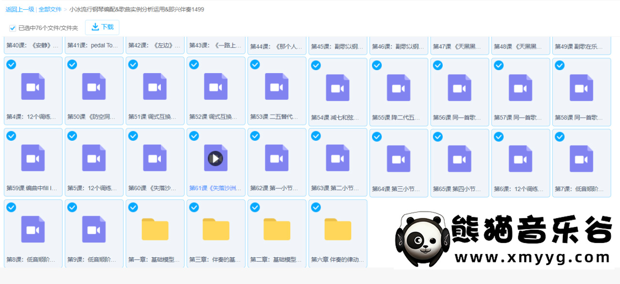Viewport: 620px width, 284px height.
Task: Deselect the 第7课 file checkmark
Action: tap(559, 137)
